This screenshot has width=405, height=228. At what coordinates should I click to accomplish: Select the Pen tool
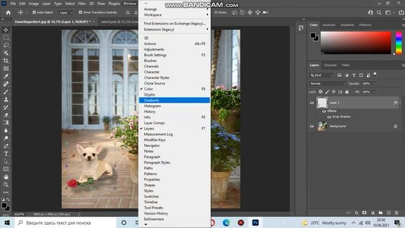(x=6, y=146)
